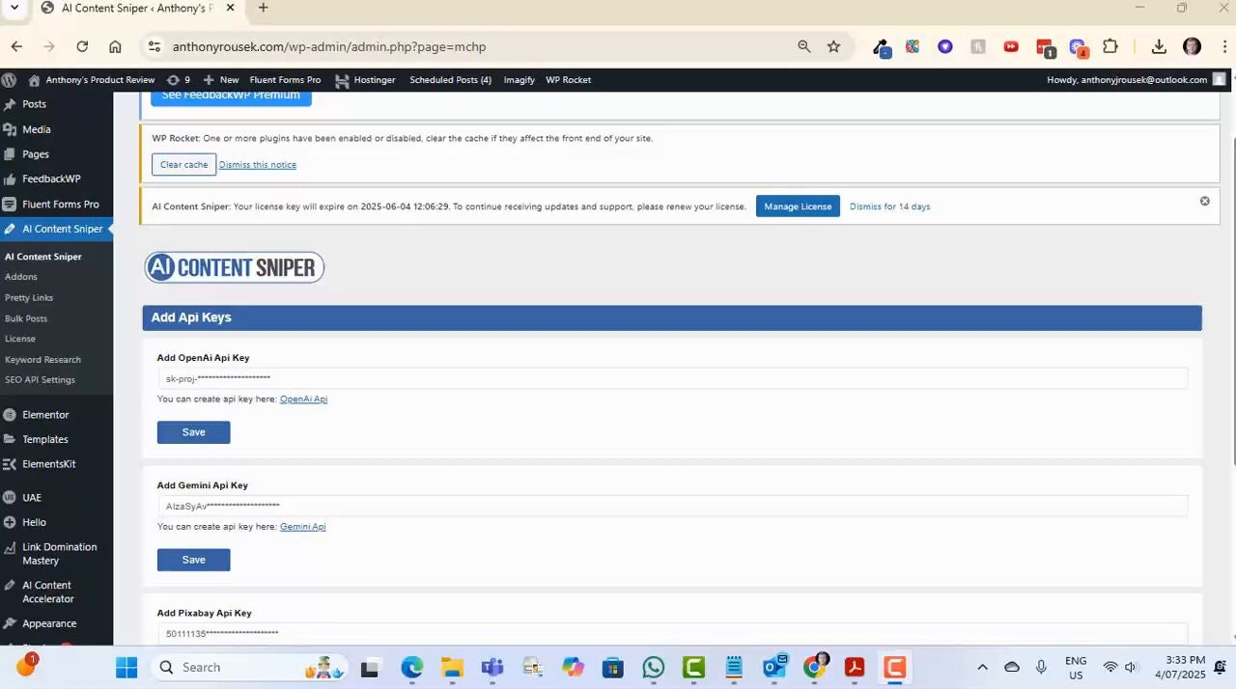Open the site information icon in the address bar
The image size is (1236, 689).
coord(153,46)
